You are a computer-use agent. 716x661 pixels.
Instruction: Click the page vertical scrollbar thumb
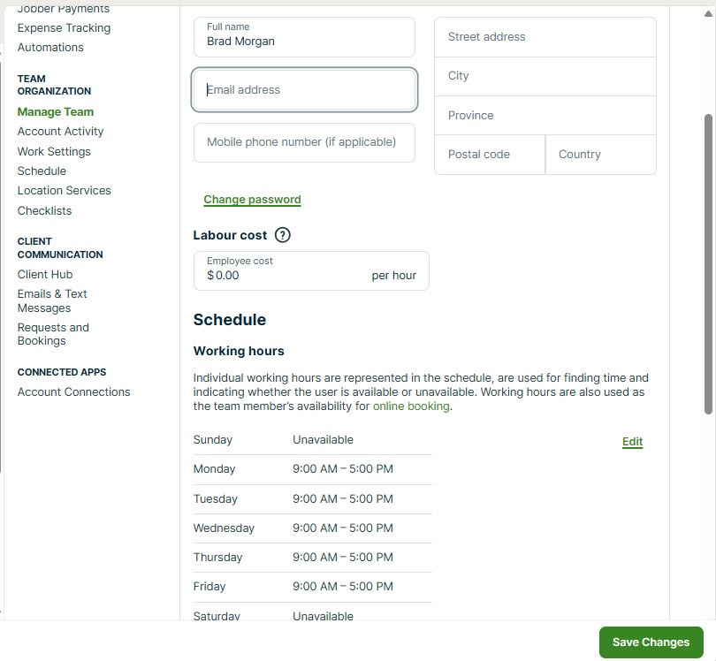pyautogui.click(x=708, y=264)
